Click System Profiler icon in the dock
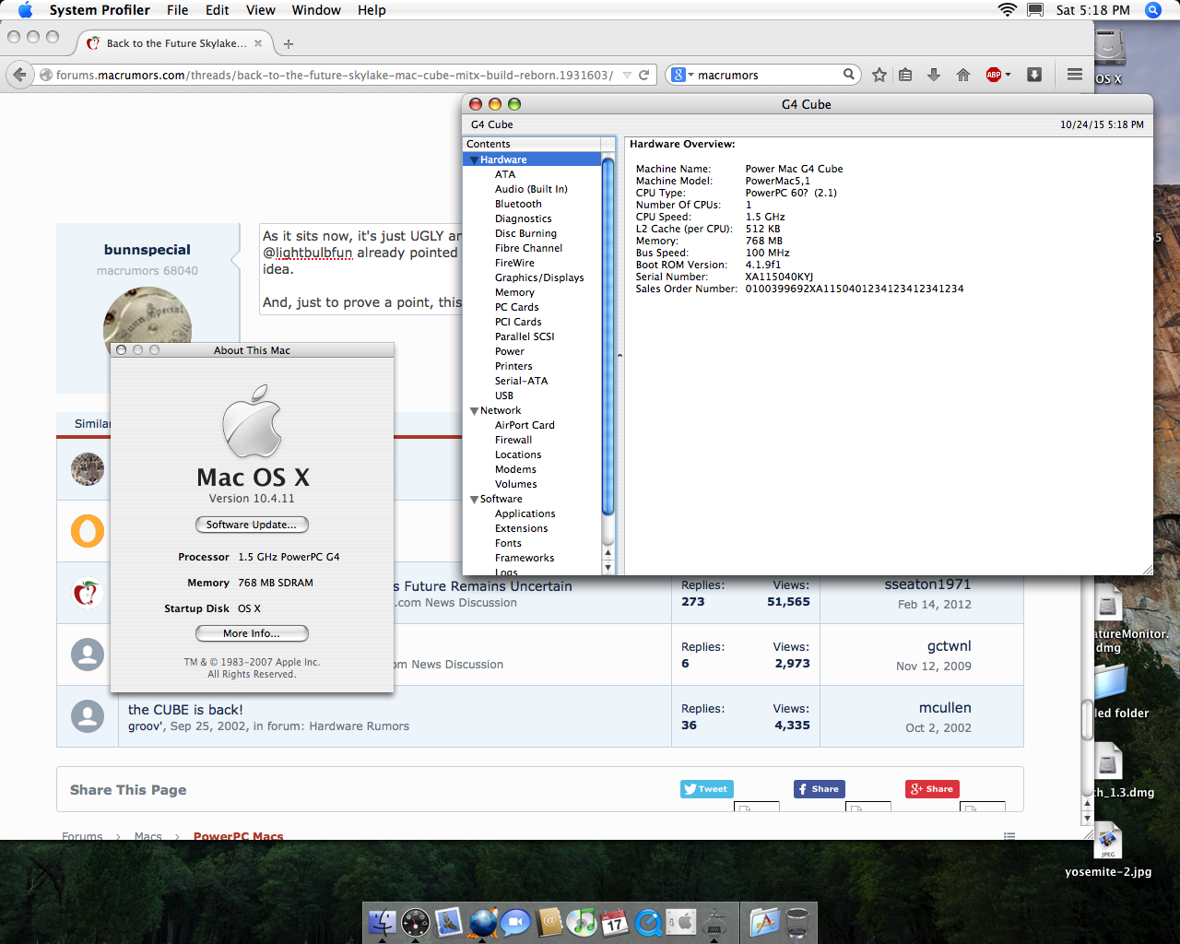Viewport: 1180px width, 944px height. pos(714,922)
